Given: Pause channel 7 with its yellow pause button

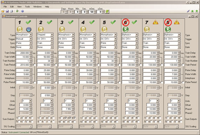Looking at the screenshot, I should [x=147, y=29].
